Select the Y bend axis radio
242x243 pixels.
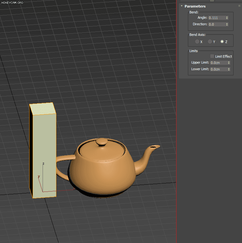210,41
